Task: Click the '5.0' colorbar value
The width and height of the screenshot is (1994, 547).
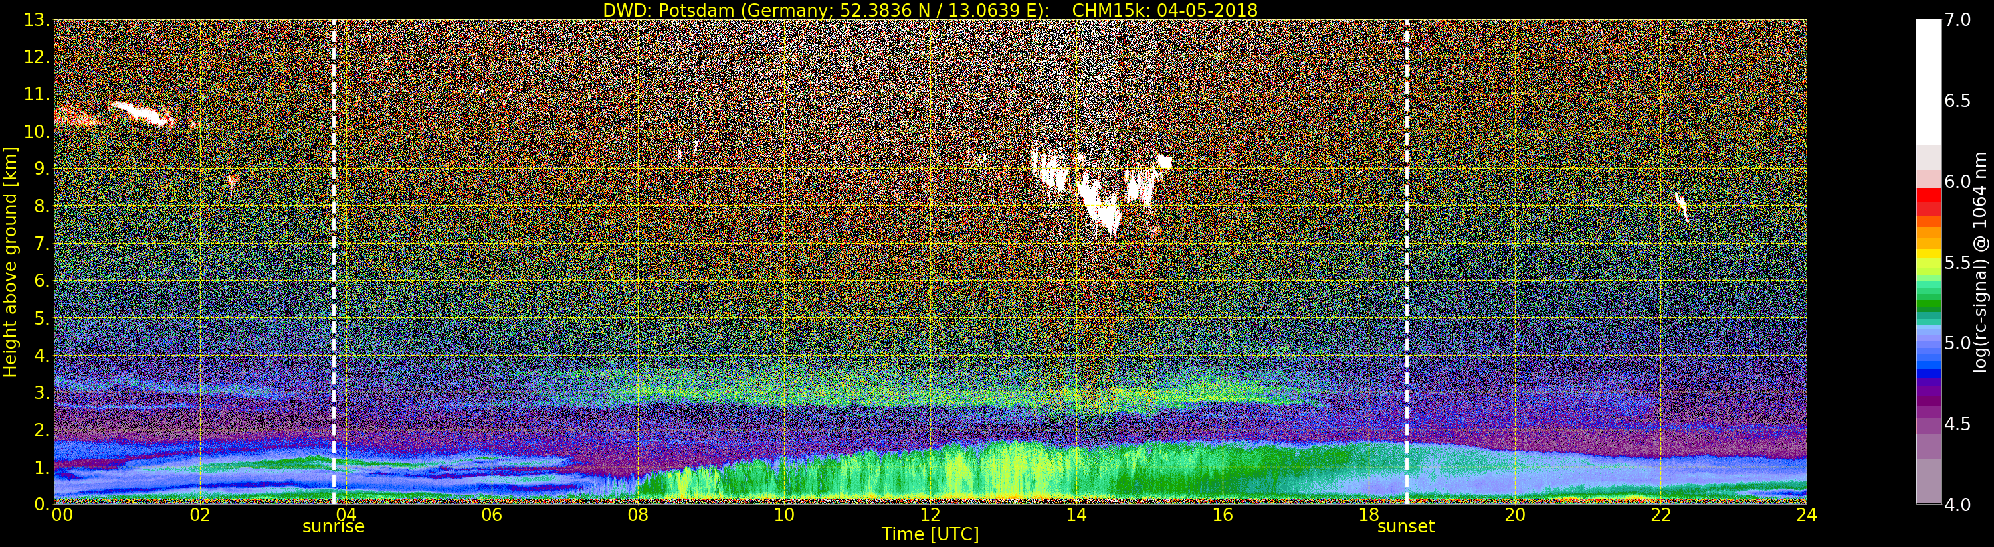Action: 1957,343
